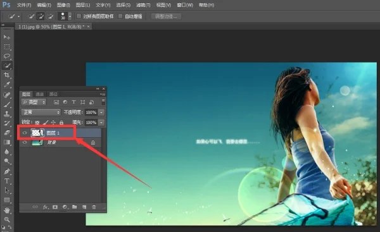Viewport: 380px width, 232px height.
Task: Select the Eyedropper tool
Action: tap(7, 85)
